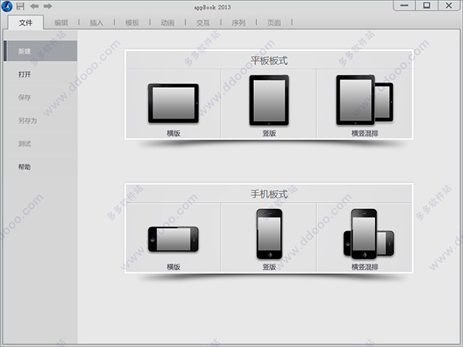
Task: Select 打开 in the file sidebar
Action: [25, 74]
